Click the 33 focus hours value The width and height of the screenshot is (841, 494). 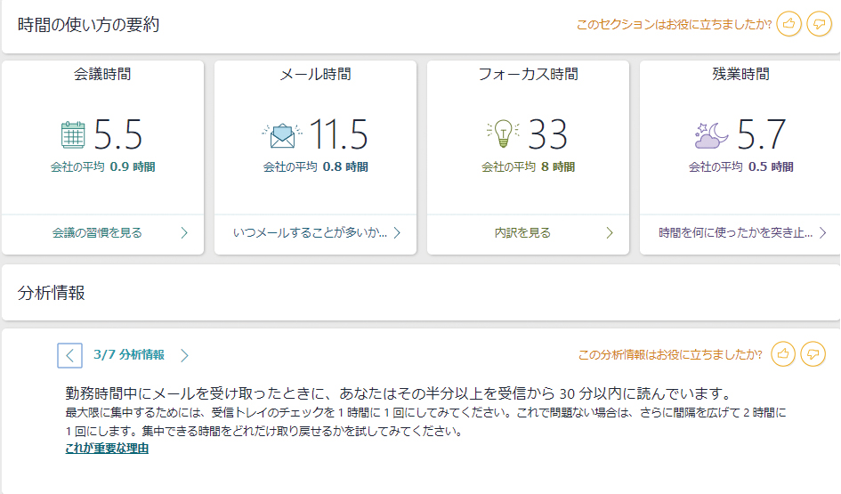(x=547, y=134)
